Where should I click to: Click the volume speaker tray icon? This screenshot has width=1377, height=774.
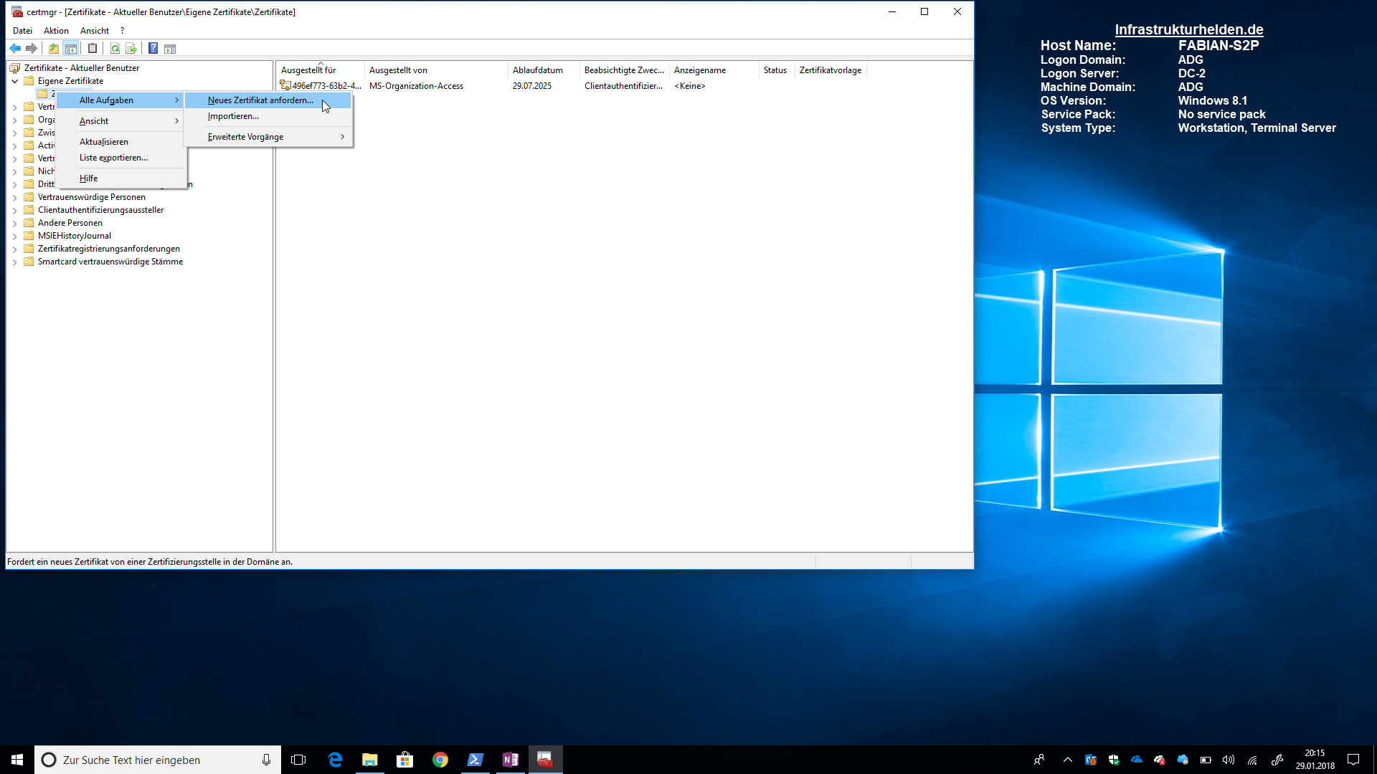(1229, 760)
